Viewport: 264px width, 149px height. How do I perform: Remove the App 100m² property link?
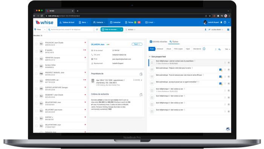coord(141,80)
